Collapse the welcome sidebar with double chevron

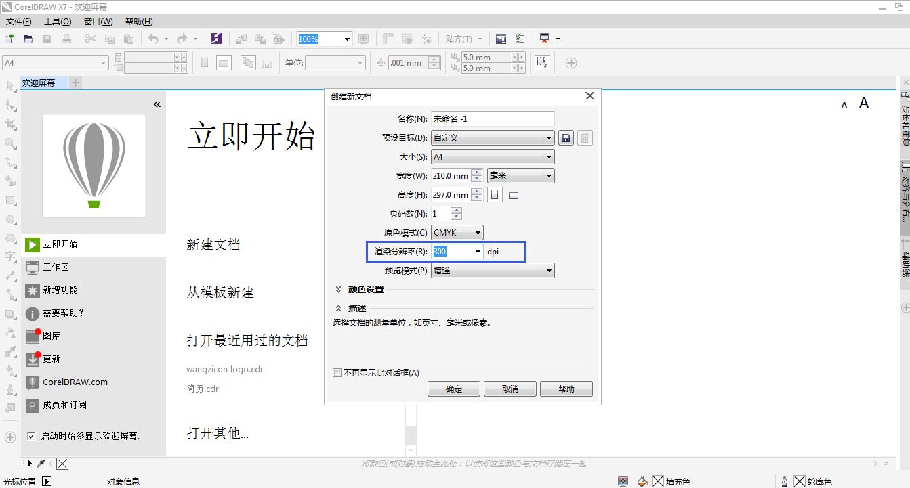coord(157,104)
